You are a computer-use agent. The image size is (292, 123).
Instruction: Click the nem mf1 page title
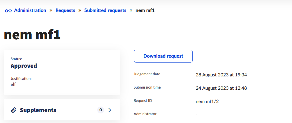pos(32,35)
